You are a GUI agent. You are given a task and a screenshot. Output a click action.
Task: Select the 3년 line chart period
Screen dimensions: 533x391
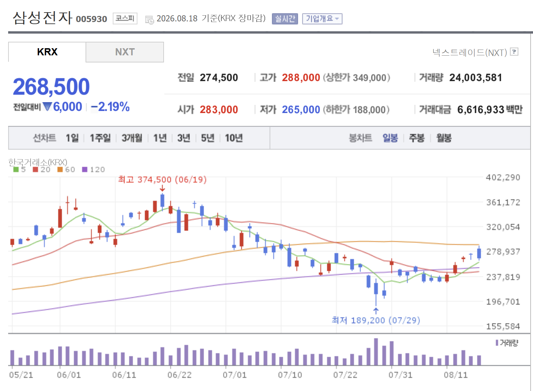click(x=184, y=138)
